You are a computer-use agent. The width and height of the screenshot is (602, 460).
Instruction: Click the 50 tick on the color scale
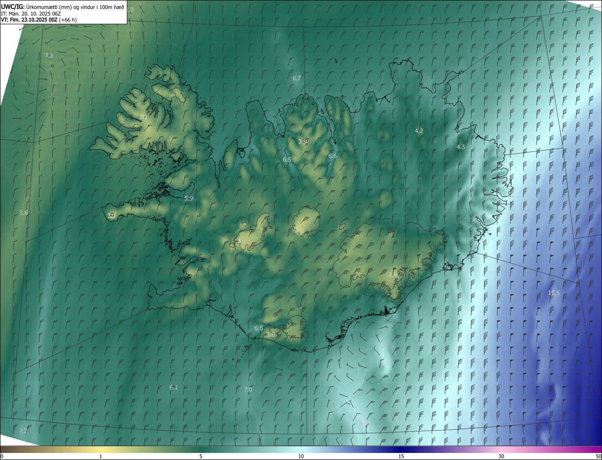point(598,456)
